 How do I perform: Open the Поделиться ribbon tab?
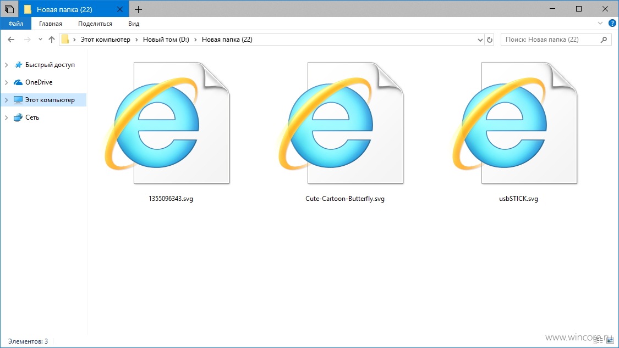point(95,24)
